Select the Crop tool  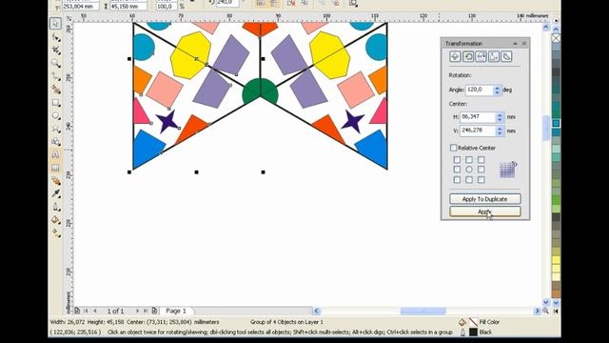click(x=56, y=50)
